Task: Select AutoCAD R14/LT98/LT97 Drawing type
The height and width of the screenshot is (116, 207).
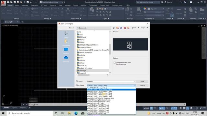Action: [x=111, y=98]
